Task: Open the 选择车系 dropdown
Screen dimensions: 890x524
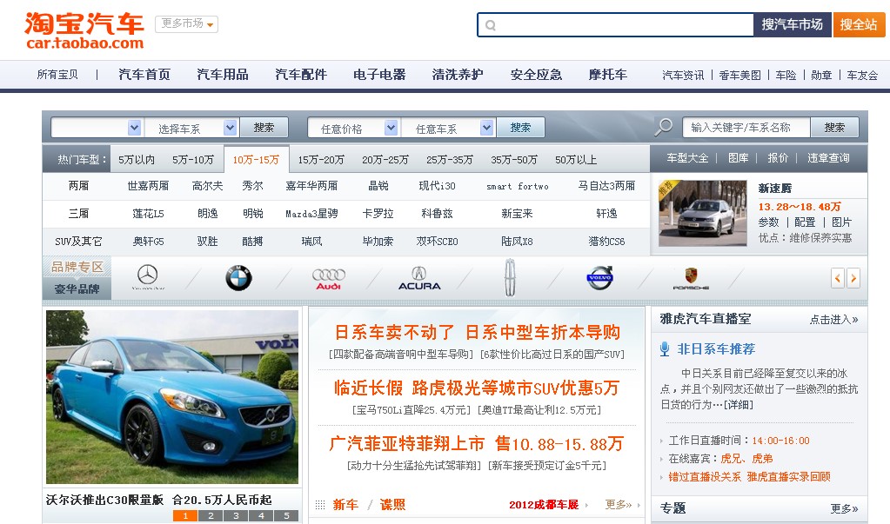Action: point(191,127)
